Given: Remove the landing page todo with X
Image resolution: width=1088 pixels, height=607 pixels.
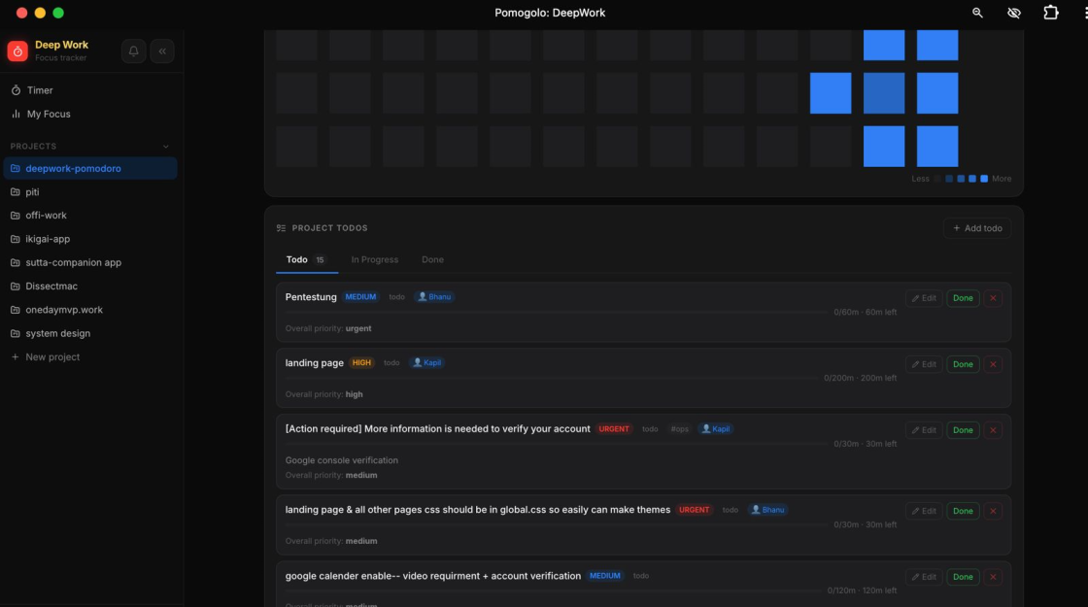Looking at the screenshot, I should point(993,364).
